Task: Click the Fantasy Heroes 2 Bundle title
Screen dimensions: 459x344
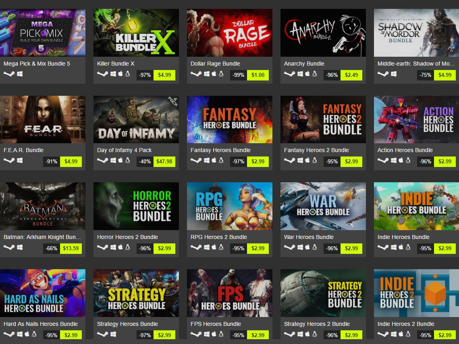Action: 316,150
